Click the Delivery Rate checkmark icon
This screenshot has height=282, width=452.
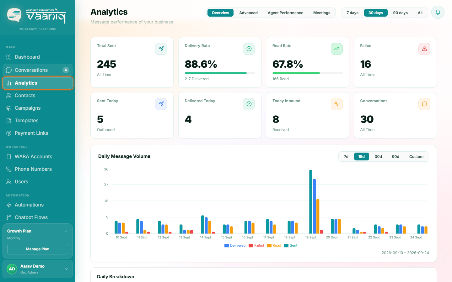249,49
